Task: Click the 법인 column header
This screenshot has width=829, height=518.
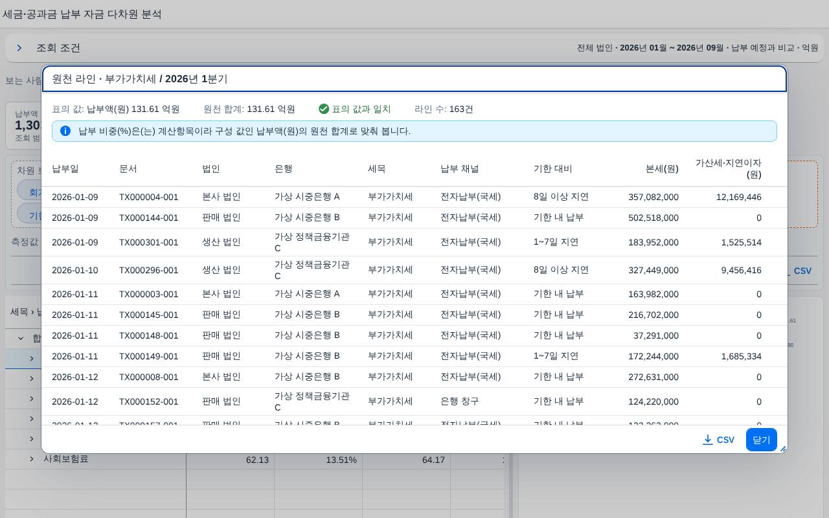Action: point(211,168)
